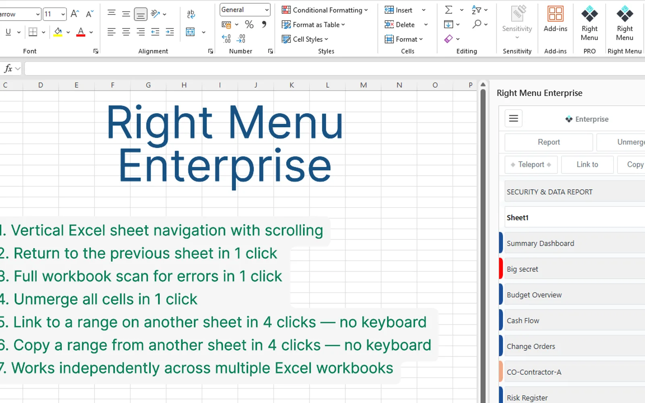Click the Unmerge button in the pane
Viewport: 645px width, 403px height.
[x=621, y=142]
